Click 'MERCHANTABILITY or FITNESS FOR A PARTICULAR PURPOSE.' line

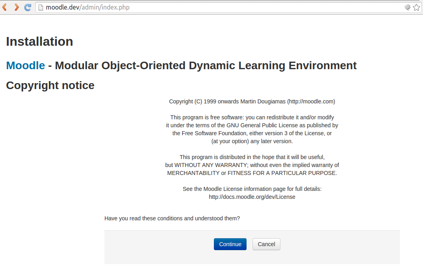click(252, 173)
